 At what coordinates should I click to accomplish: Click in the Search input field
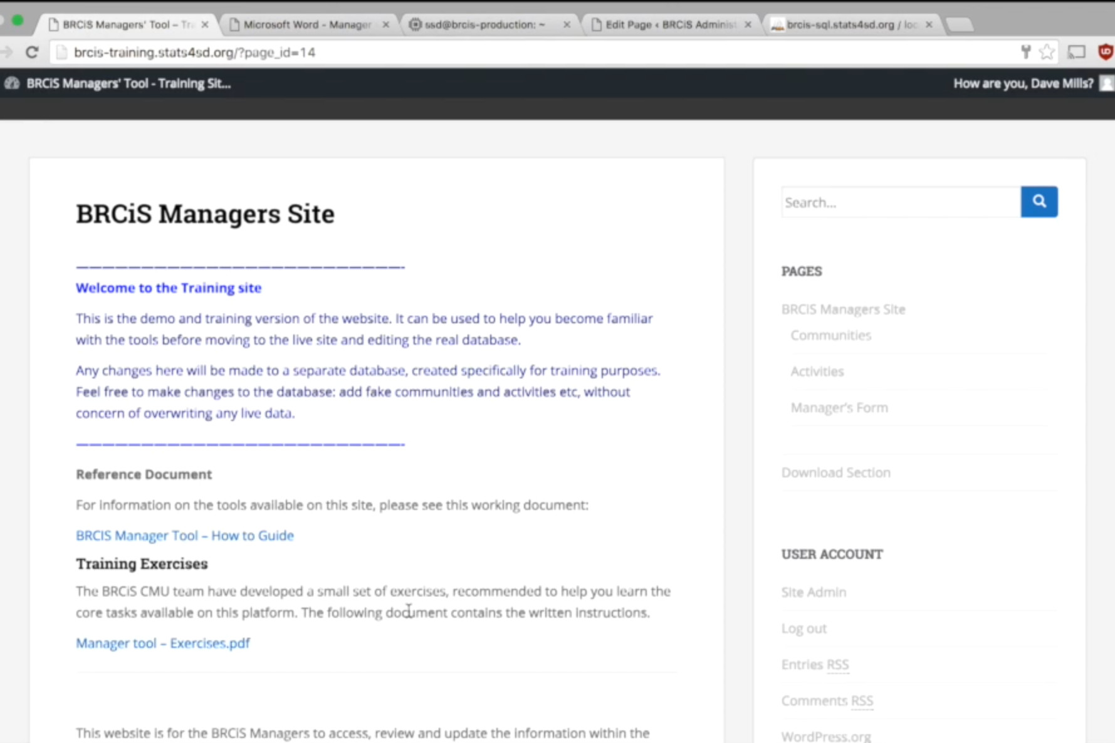[x=900, y=202]
